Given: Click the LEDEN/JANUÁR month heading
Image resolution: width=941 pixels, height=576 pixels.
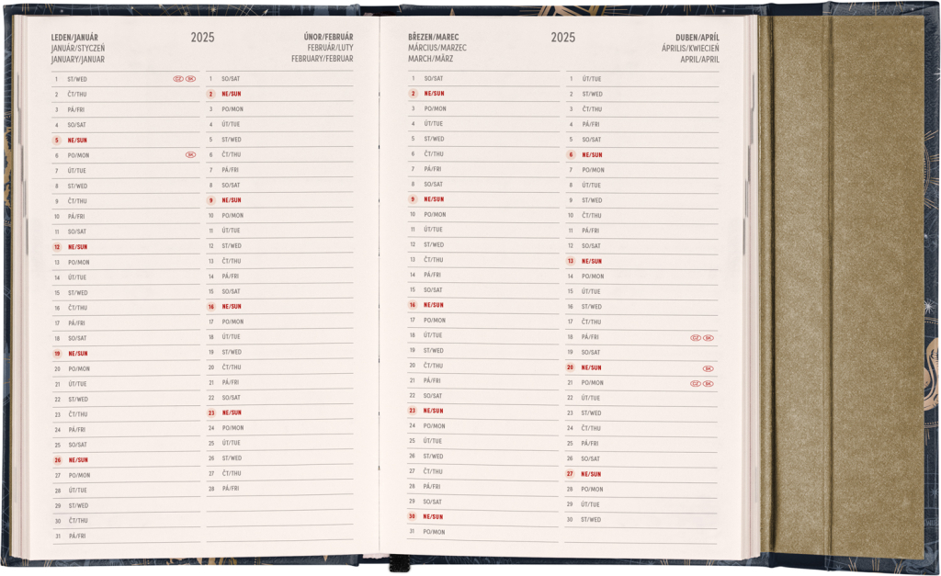Looking at the screenshot, I should (74, 38).
